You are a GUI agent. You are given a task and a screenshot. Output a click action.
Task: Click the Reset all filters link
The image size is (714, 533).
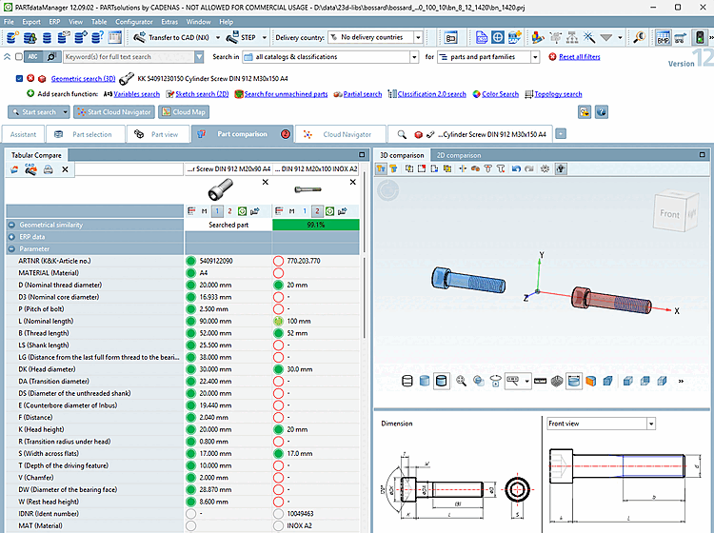click(x=580, y=57)
